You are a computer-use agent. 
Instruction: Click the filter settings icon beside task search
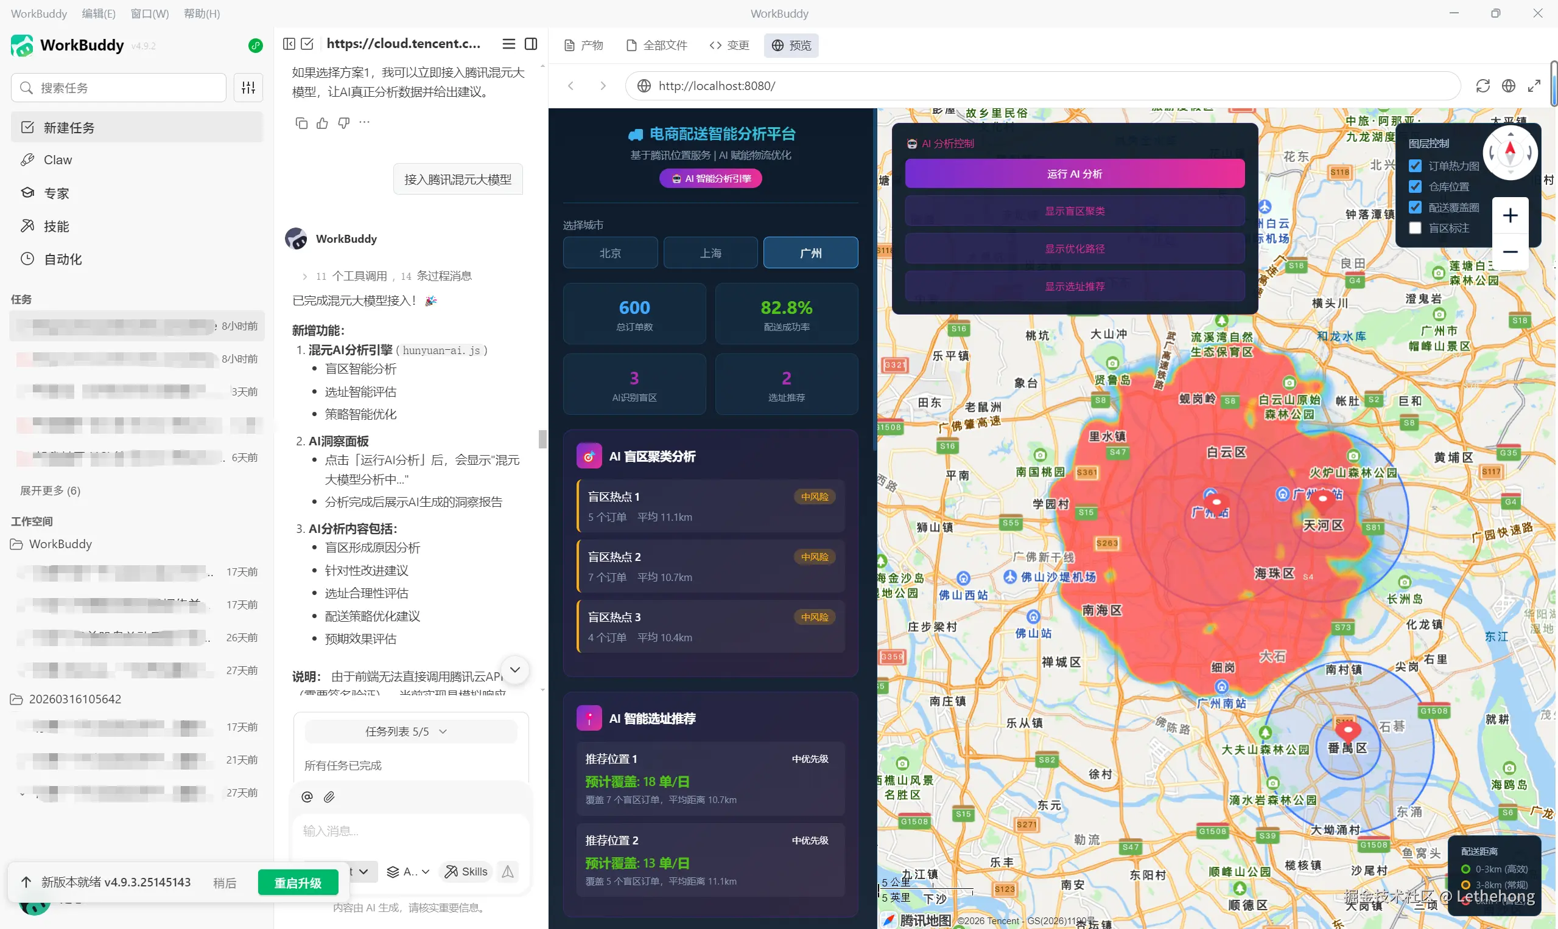(x=248, y=88)
